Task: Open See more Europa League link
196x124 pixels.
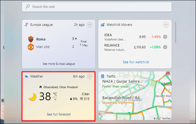Action: point(59,64)
